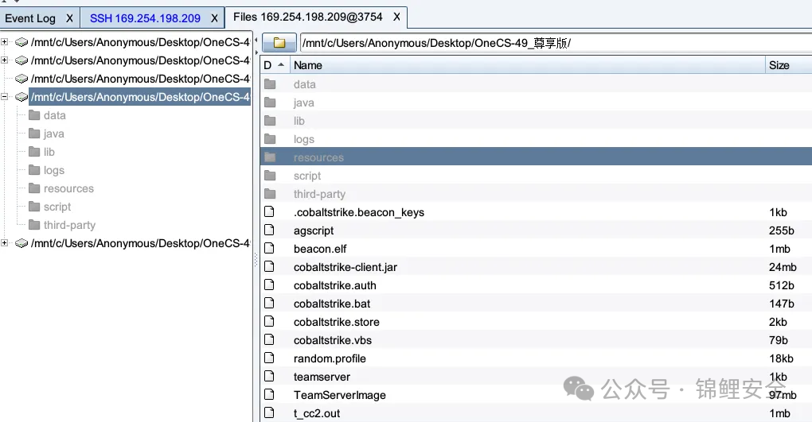Click the 147b size cell
The height and width of the screenshot is (422, 812).
tap(782, 304)
